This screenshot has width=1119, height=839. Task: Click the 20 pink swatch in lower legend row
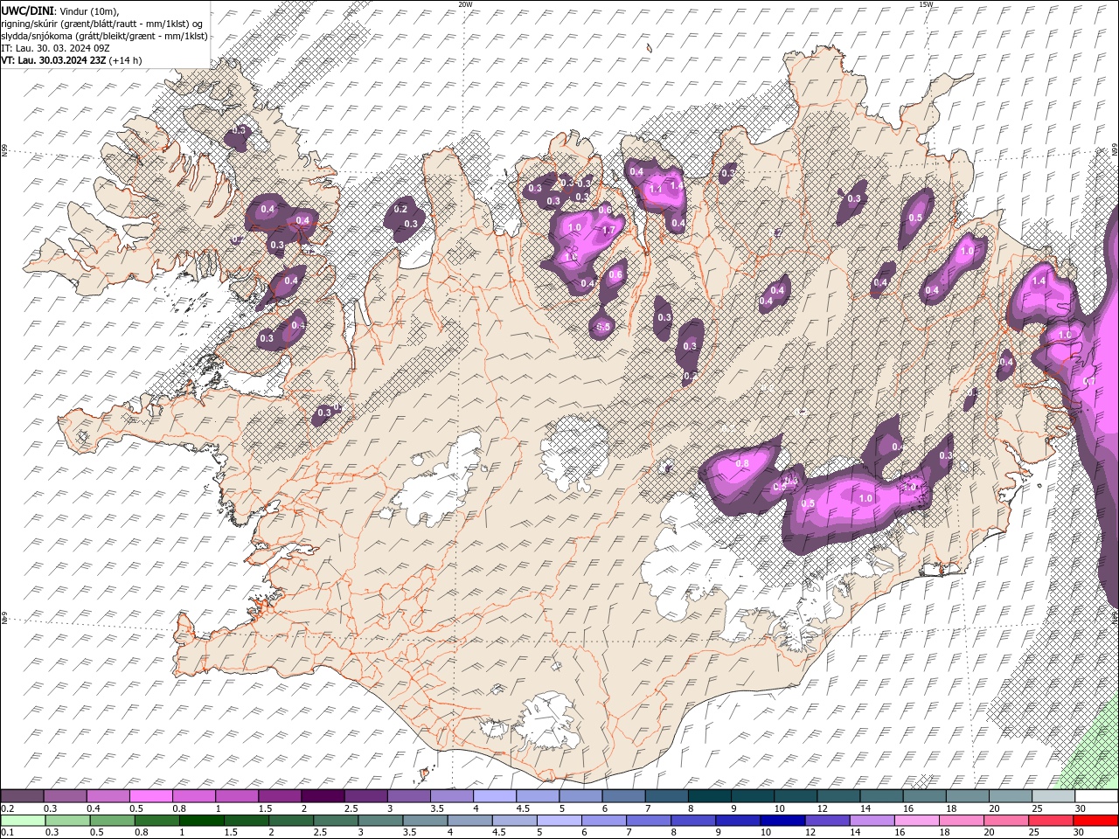click(1007, 821)
